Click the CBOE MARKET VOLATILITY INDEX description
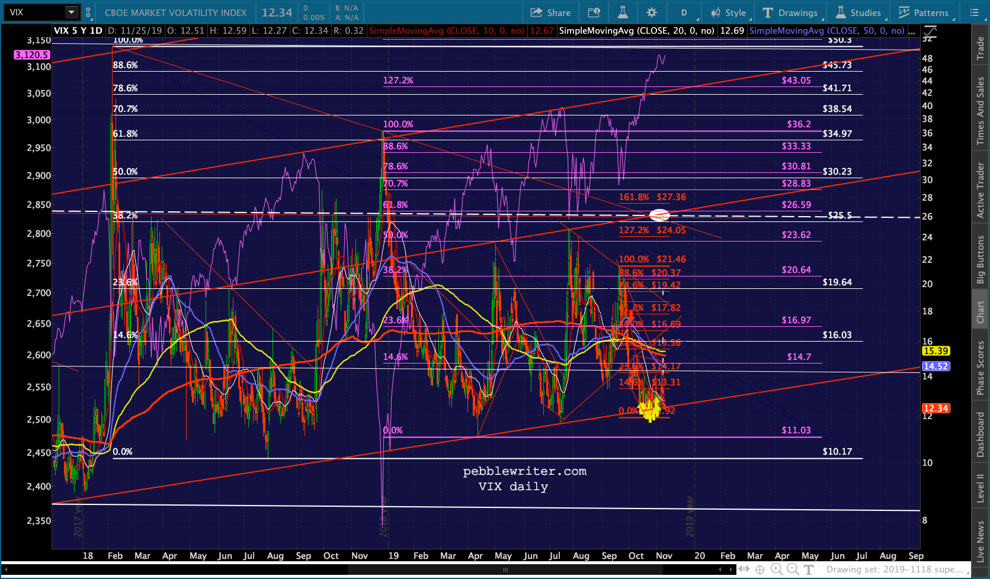 click(175, 12)
